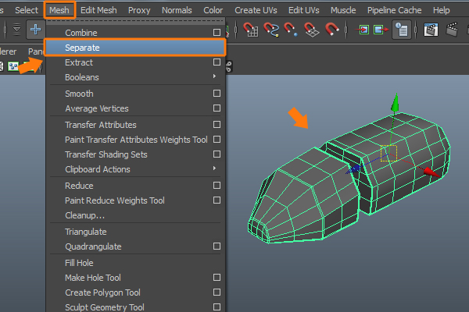The image size is (469, 312).
Task: Click the construction history icon
Action: [x=401, y=30]
